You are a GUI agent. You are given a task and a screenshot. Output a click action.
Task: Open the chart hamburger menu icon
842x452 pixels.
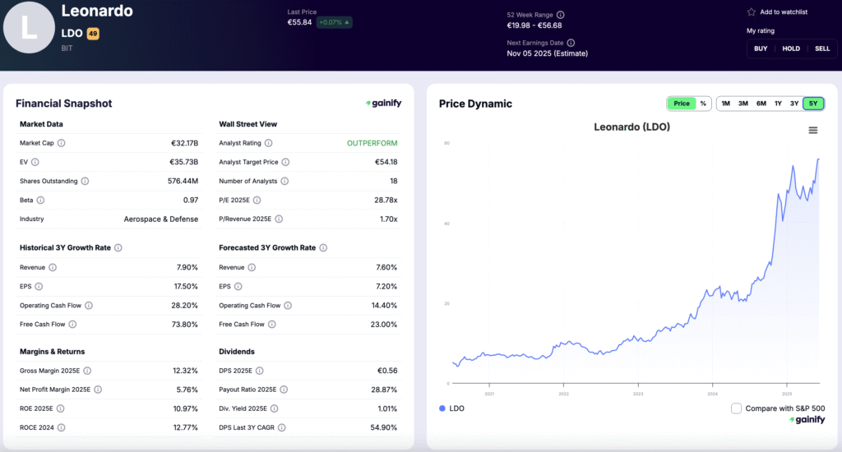(813, 131)
